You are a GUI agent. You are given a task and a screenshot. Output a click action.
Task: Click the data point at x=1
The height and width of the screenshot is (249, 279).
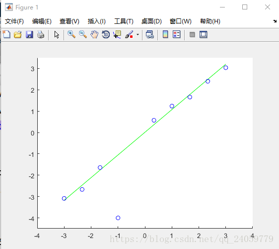pyautogui.click(x=172, y=106)
